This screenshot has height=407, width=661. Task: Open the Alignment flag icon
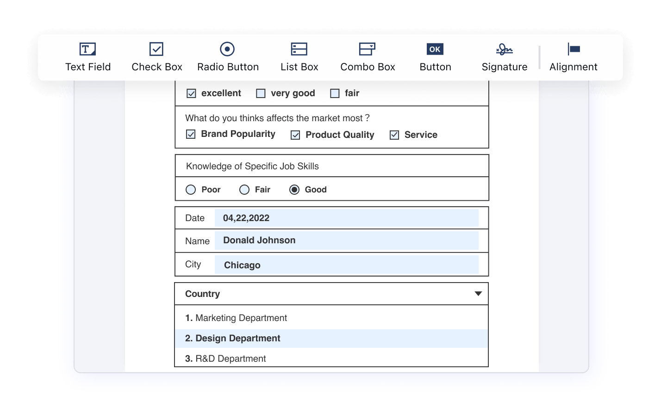574,49
